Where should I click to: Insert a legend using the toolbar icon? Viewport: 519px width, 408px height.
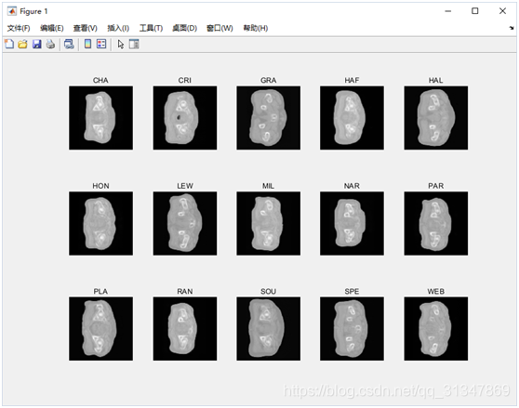click(101, 44)
